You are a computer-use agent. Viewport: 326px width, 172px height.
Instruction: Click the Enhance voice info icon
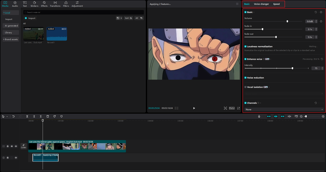coord(264,59)
